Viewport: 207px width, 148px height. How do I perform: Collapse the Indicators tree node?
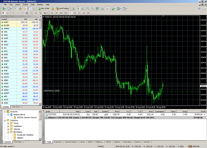point(5,121)
